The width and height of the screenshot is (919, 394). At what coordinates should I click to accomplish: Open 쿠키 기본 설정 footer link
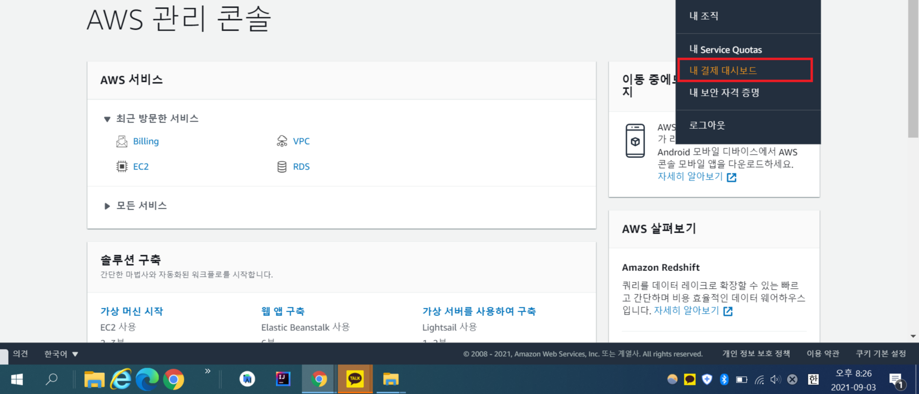click(x=881, y=354)
